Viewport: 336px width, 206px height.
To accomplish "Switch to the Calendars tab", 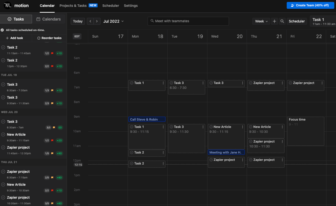I will click(x=49, y=19).
